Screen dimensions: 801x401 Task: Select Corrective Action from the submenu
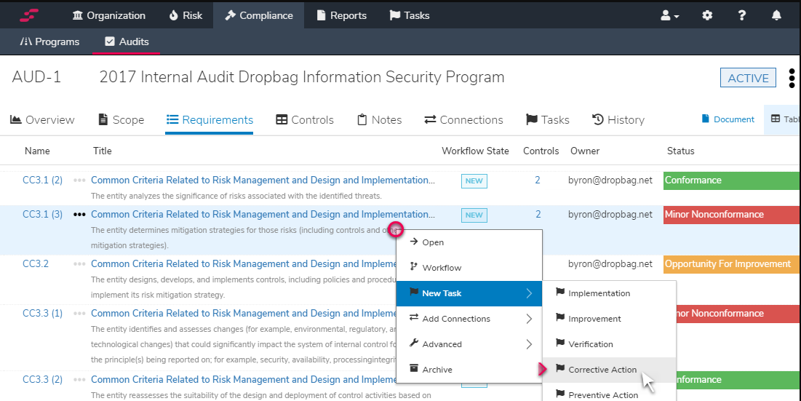click(x=602, y=370)
